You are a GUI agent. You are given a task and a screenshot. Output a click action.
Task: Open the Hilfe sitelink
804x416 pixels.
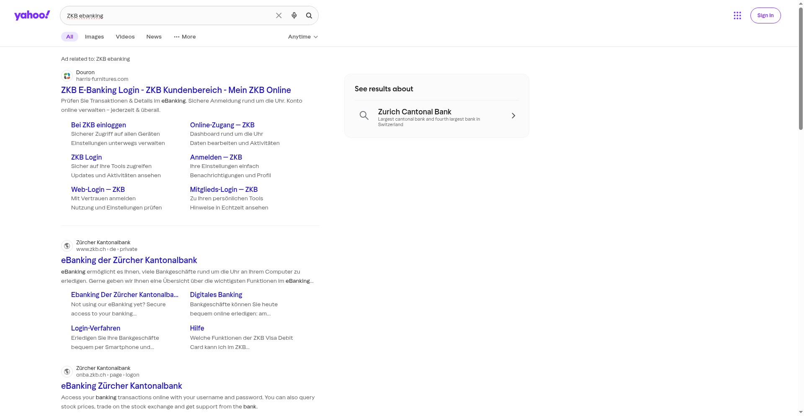(x=197, y=328)
